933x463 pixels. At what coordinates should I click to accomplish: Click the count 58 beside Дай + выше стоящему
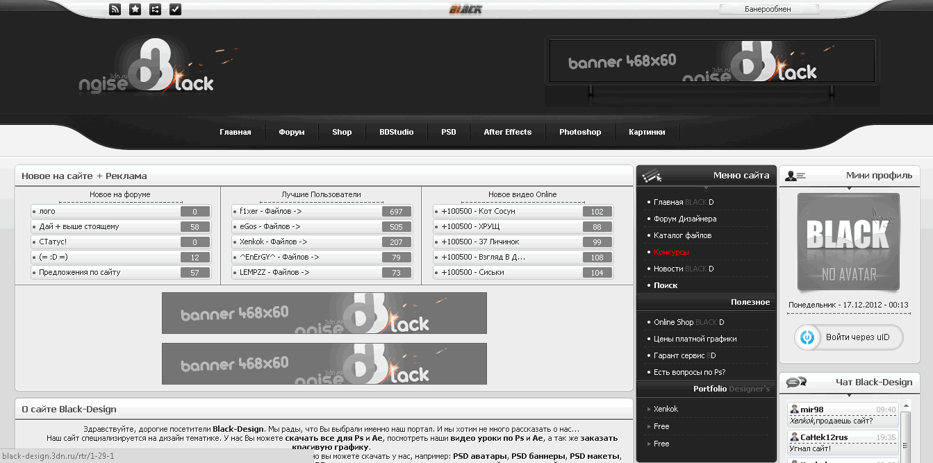pyautogui.click(x=195, y=226)
